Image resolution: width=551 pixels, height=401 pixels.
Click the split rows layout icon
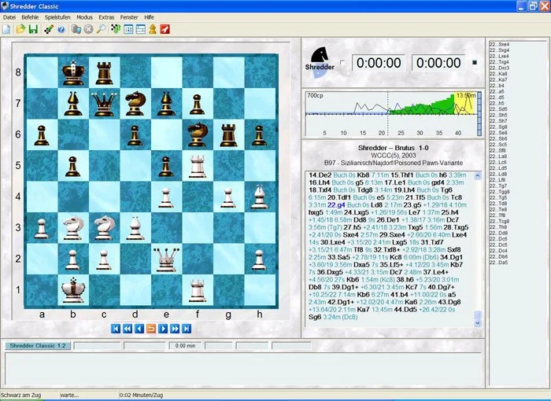tap(141, 29)
